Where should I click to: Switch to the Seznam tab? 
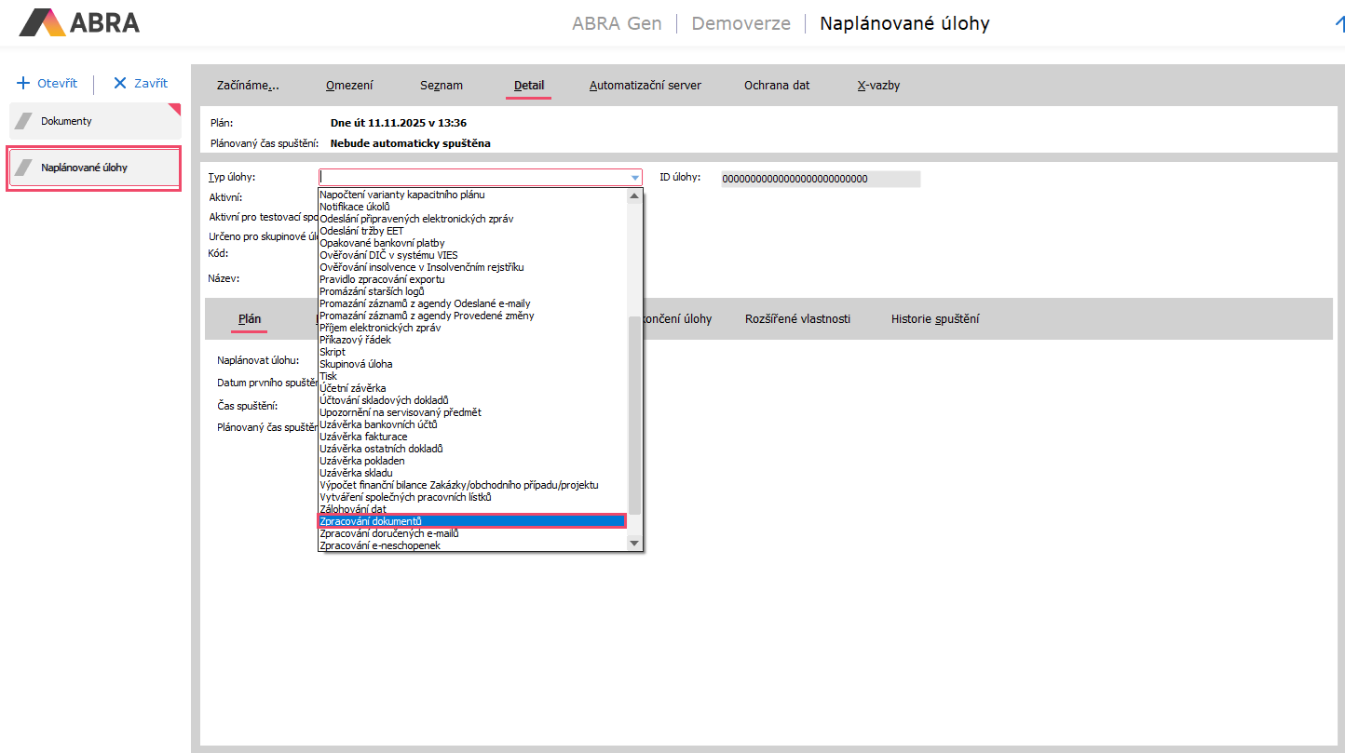(x=441, y=86)
